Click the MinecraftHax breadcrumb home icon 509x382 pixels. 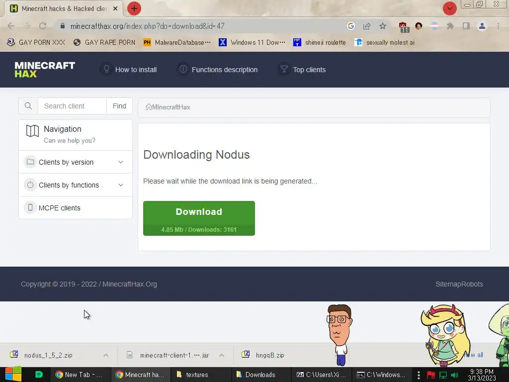[149, 107]
